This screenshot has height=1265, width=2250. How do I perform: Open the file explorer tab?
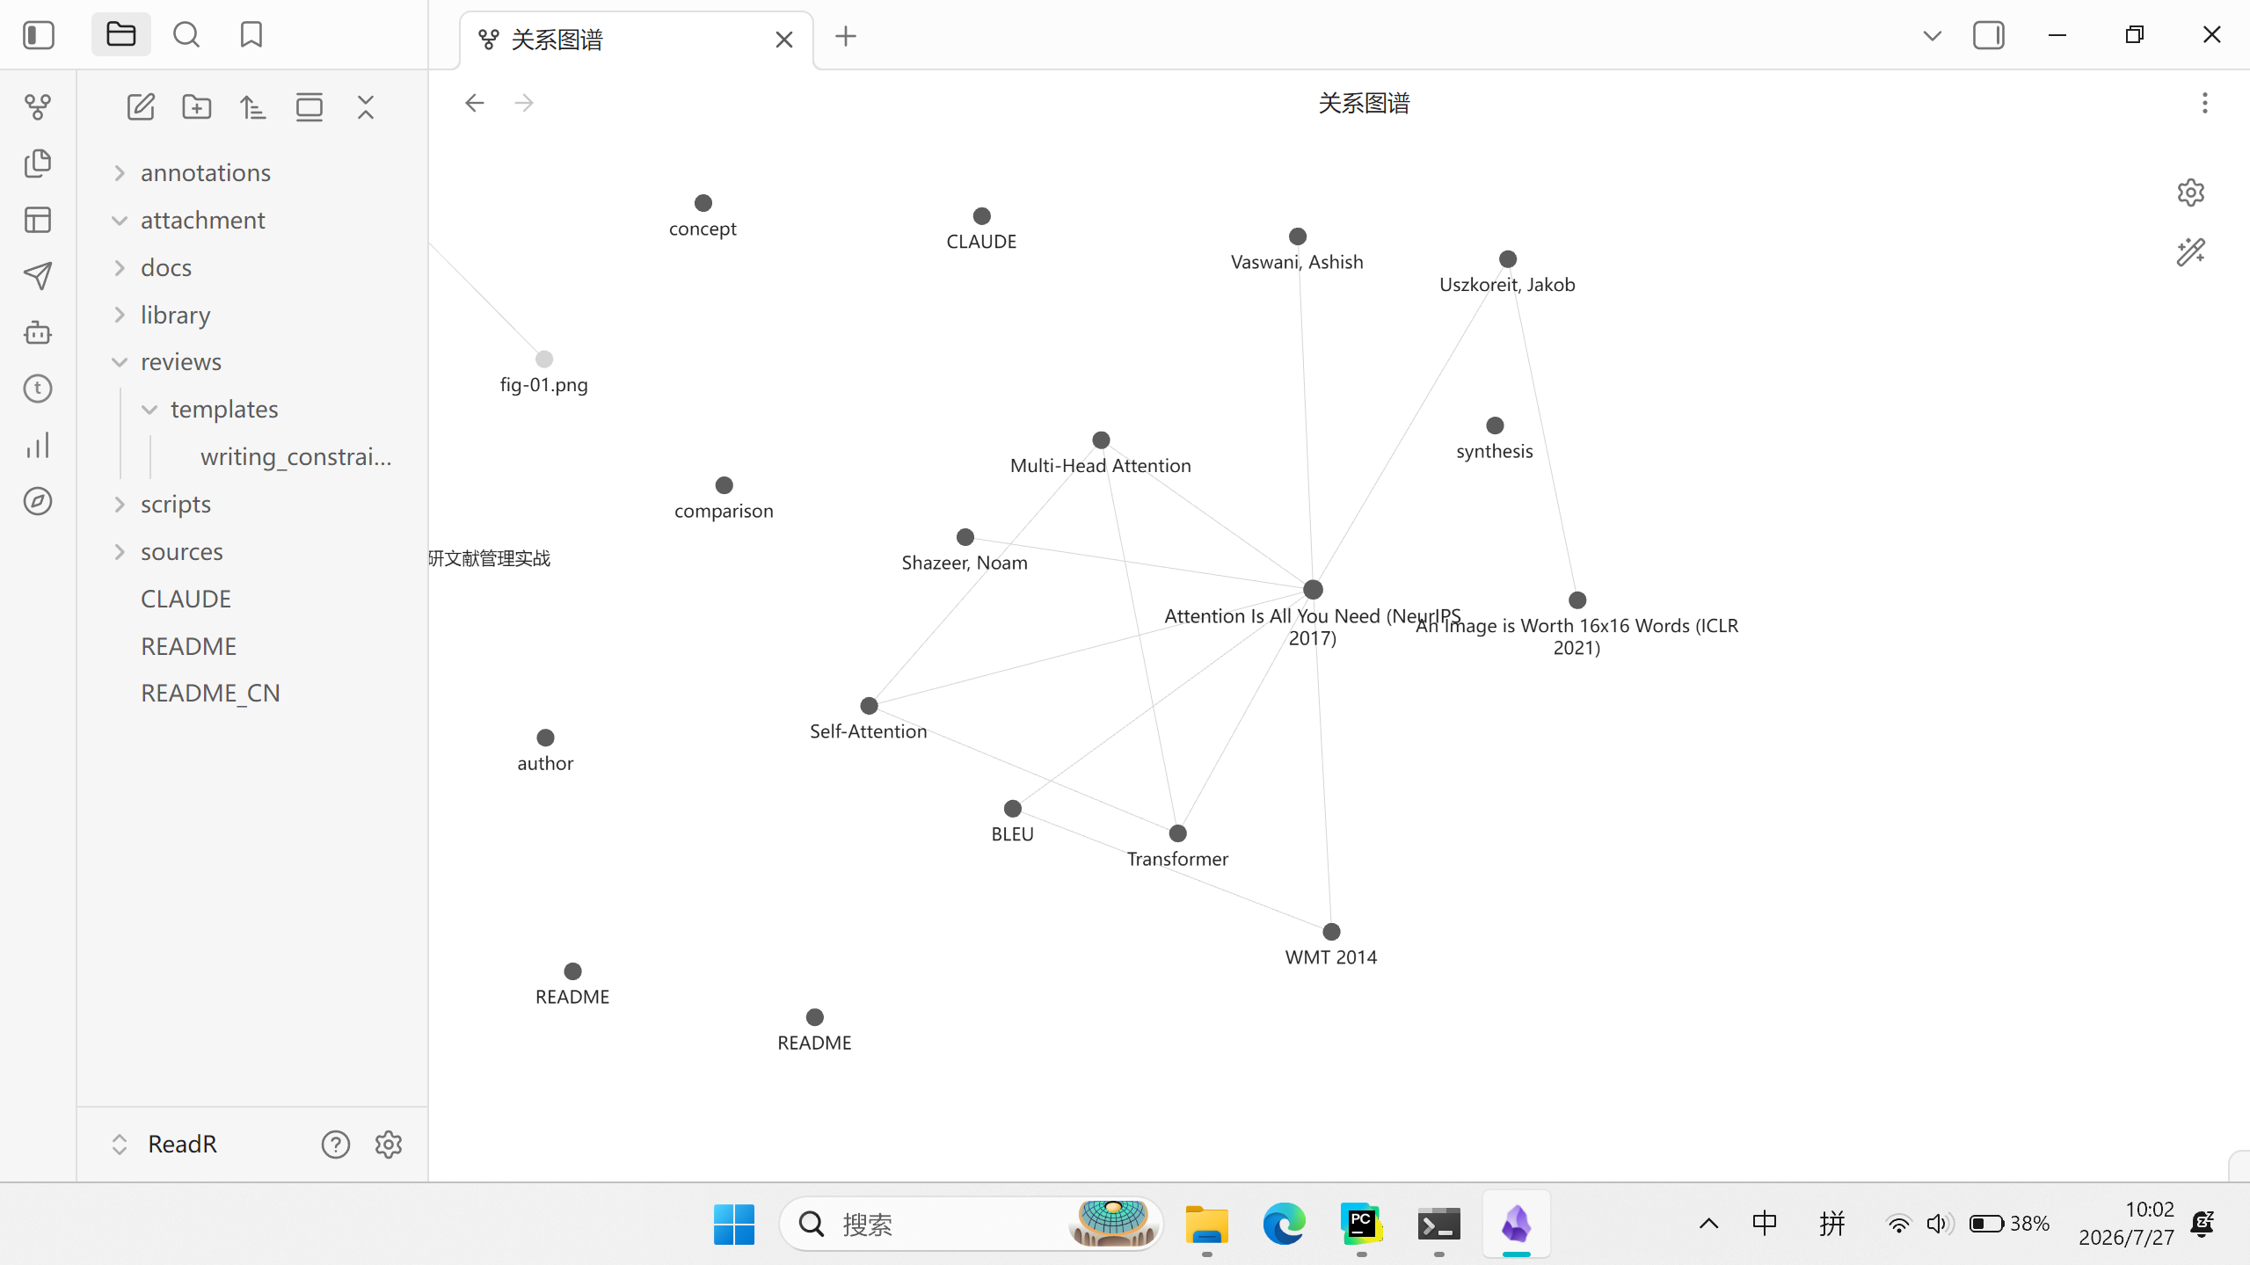tap(121, 35)
